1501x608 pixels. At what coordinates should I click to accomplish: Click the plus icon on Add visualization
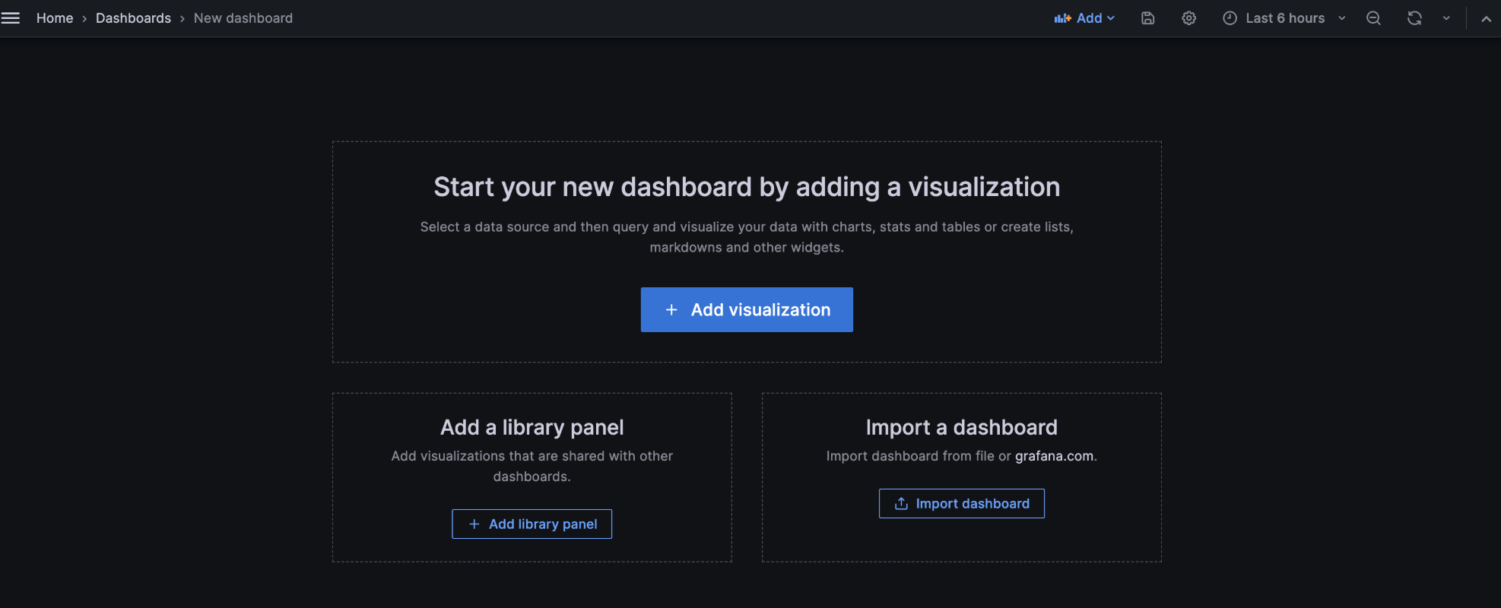671,310
